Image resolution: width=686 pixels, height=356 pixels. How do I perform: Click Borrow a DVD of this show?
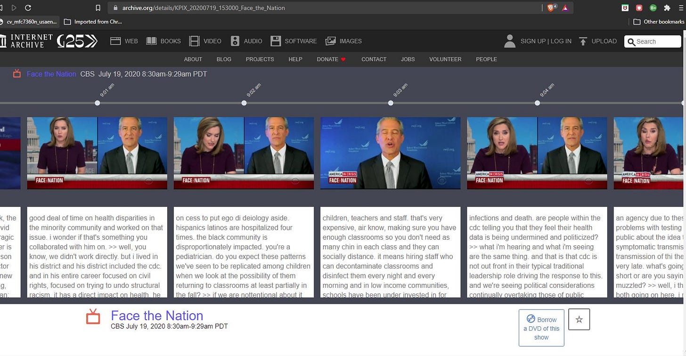pyautogui.click(x=541, y=328)
